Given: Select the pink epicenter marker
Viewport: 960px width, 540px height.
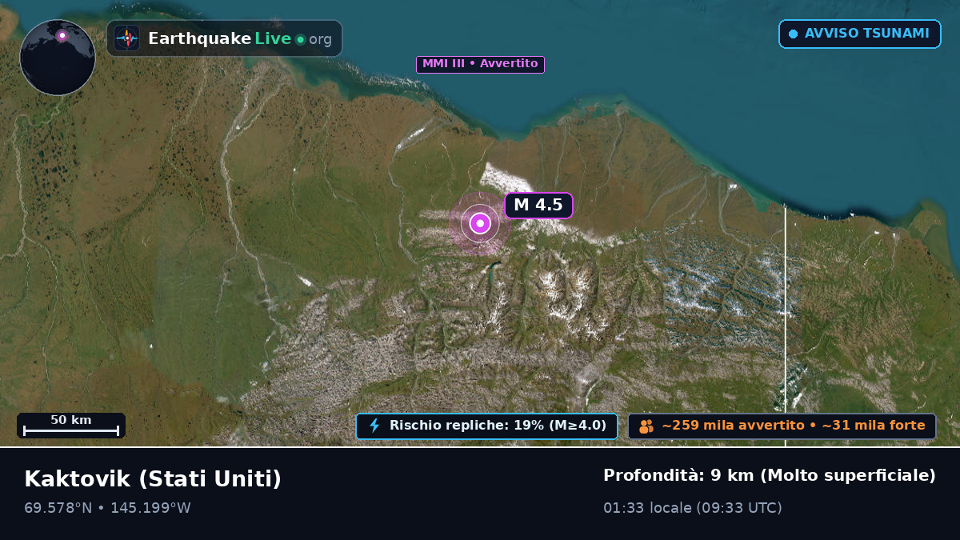Looking at the screenshot, I should pos(480,223).
